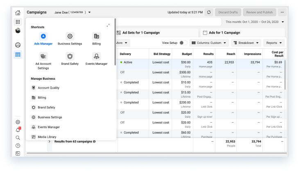Open the all tools grid icon

tap(18, 22)
